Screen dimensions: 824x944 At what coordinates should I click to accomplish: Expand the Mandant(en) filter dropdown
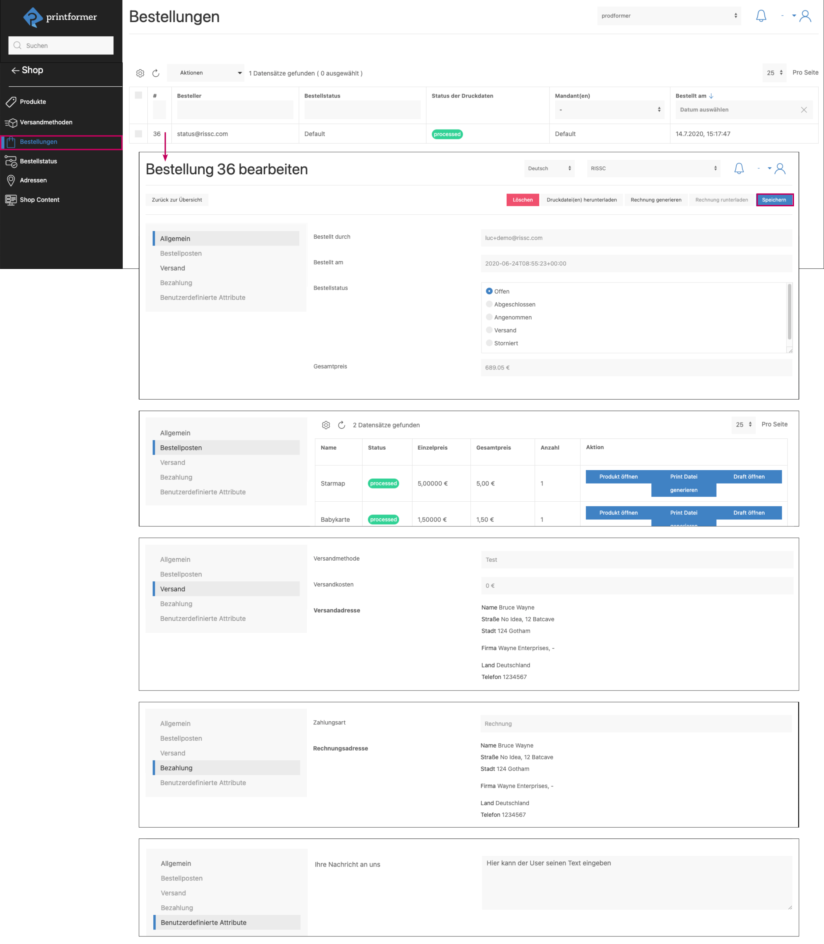(609, 110)
